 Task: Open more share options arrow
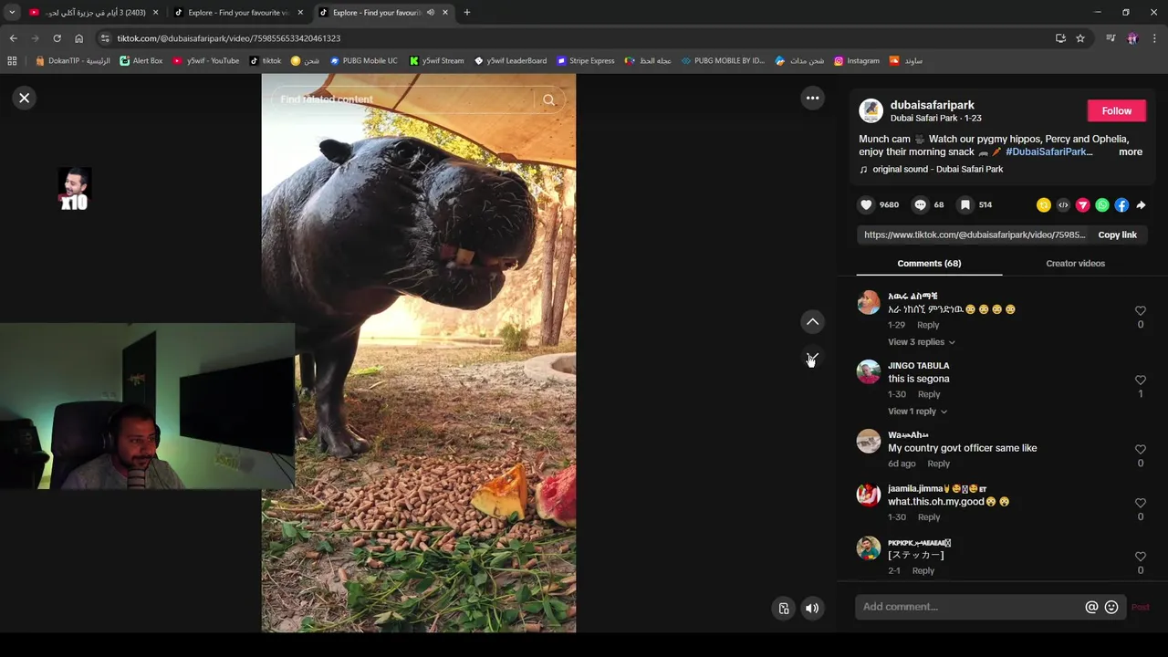tap(1141, 205)
